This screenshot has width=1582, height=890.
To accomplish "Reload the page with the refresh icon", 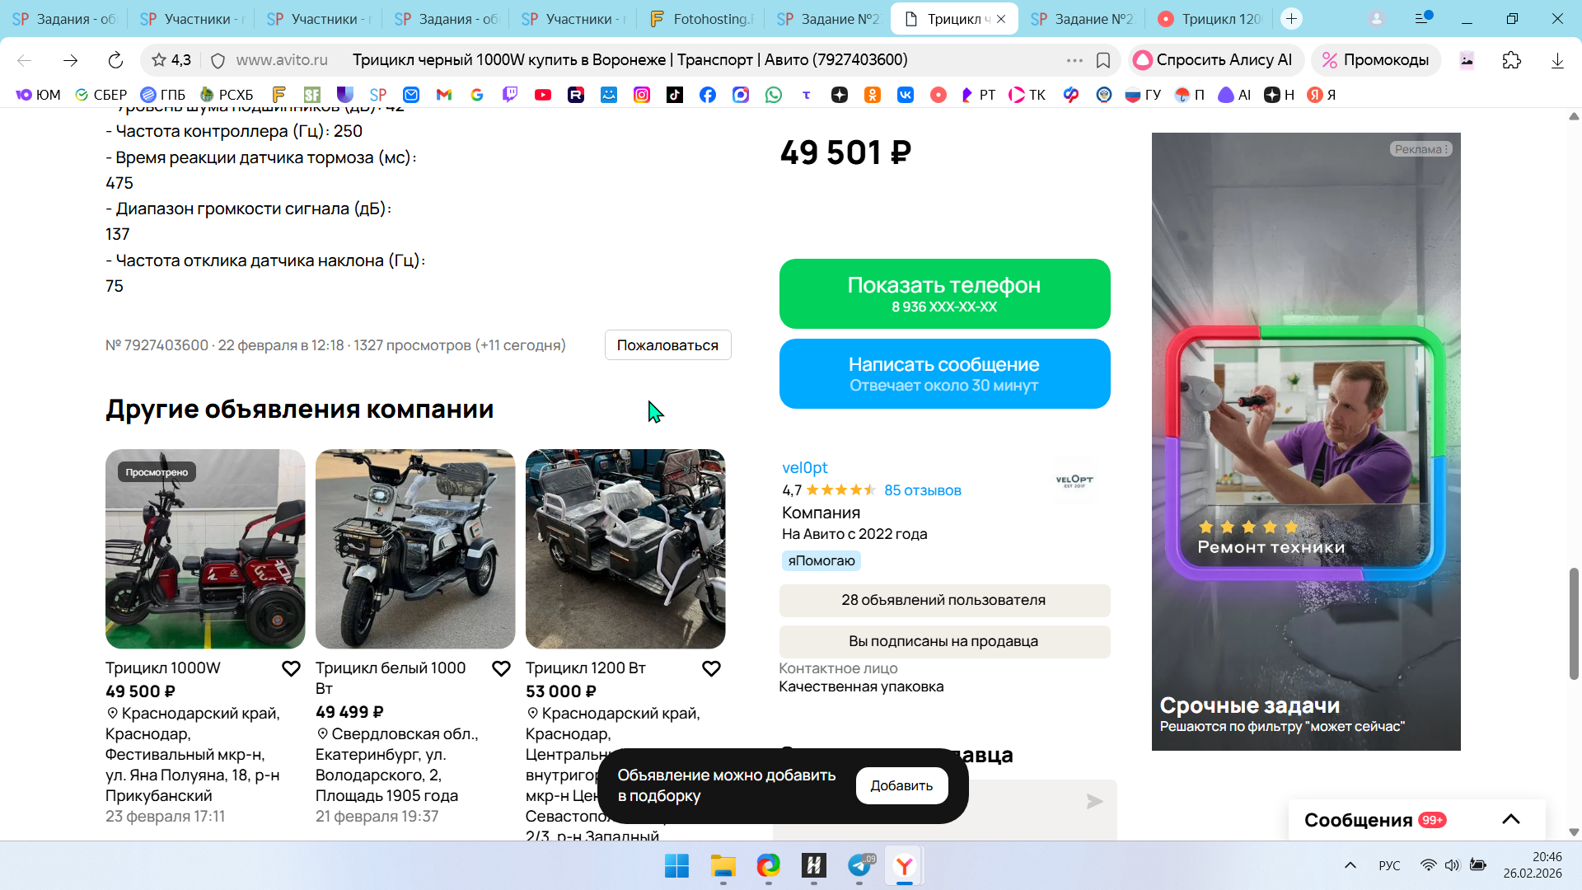I will 115,60.
